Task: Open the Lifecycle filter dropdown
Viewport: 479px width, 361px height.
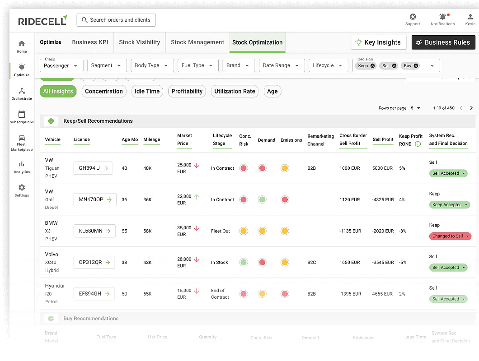Action: [x=329, y=65]
